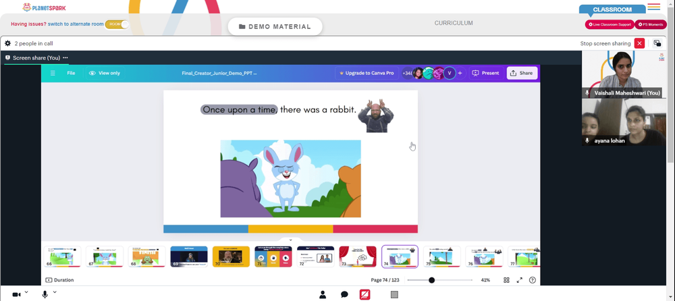Click Upgrade to Canva Pro
The width and height of the screenshot is (675, 301).
[367, 73]
